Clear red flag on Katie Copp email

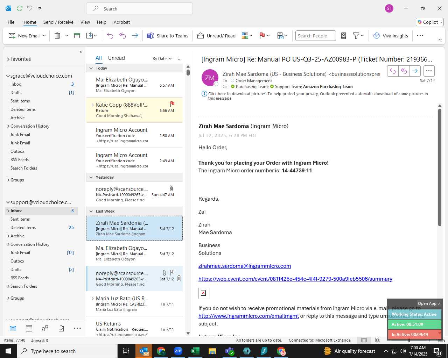(x=172, y=104)
